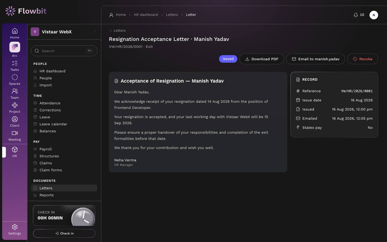The width and height of the screenshot is (387, 242).
Task: Open Spaces from the rail
Action: [x=15, y=80]
